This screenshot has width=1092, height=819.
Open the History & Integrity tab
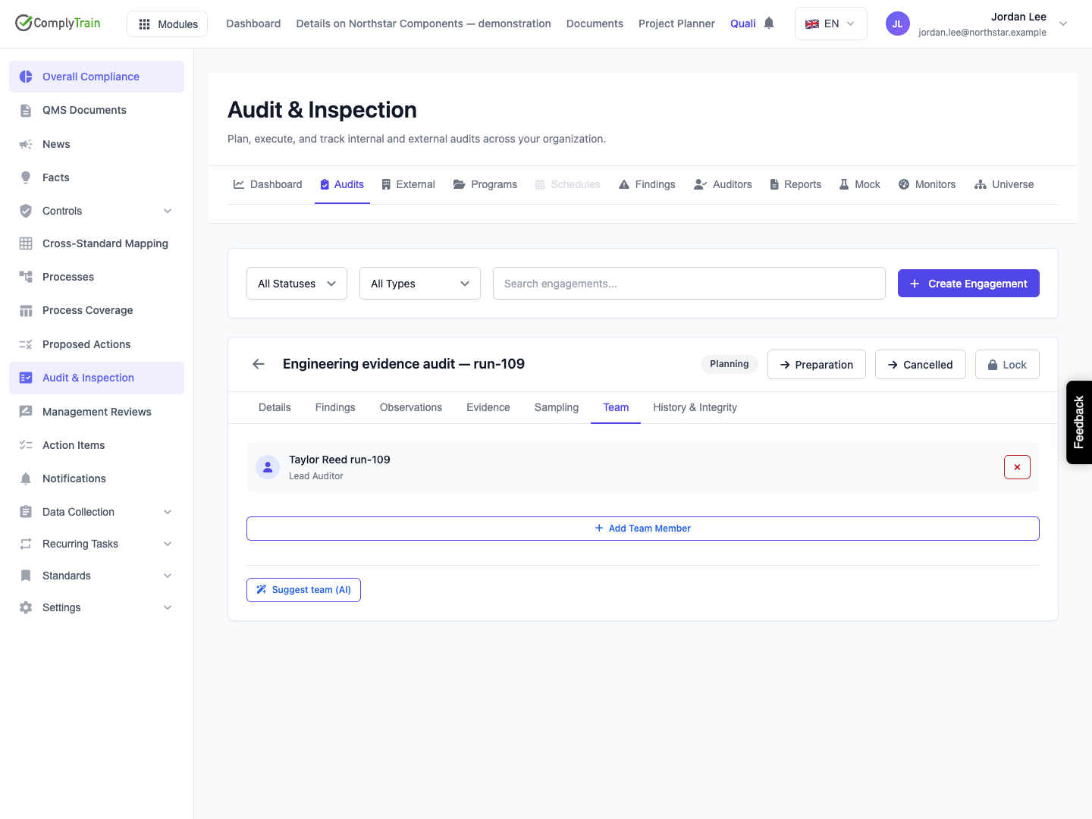(695, 407)
